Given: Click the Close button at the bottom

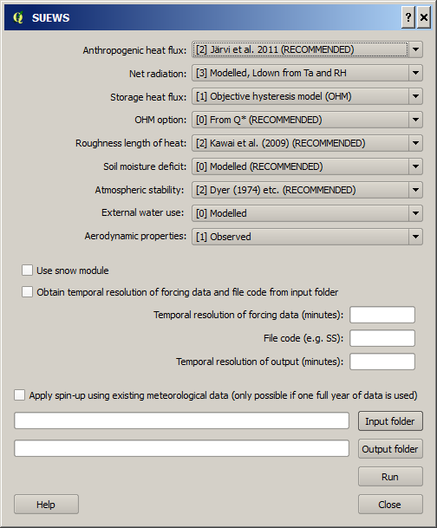Looking at the screenshot, I should (390, 505).
